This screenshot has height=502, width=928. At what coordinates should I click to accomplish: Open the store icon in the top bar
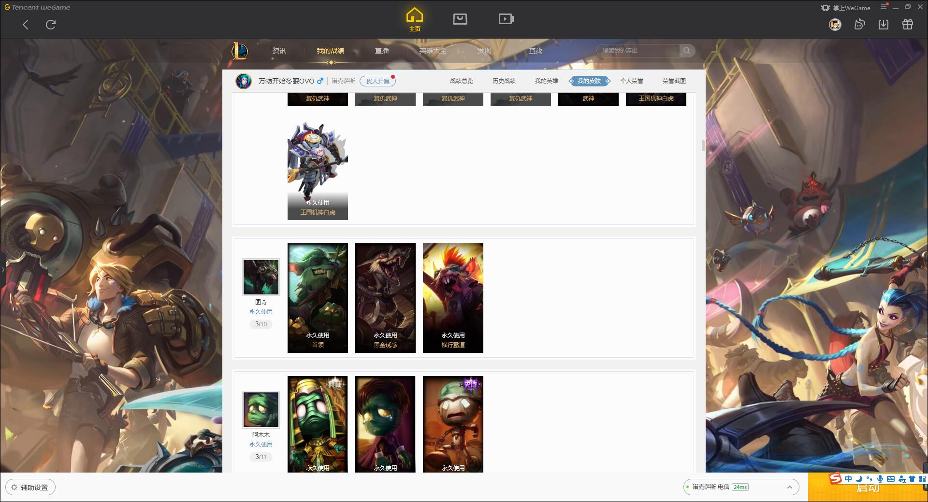coord(460,19)
